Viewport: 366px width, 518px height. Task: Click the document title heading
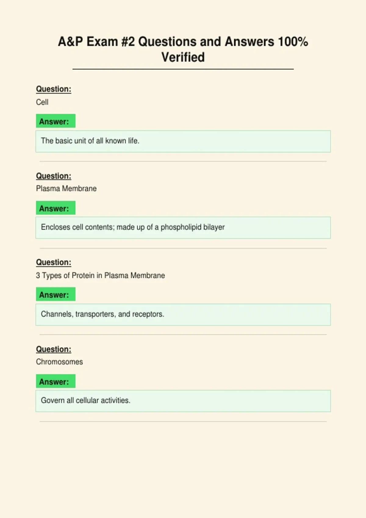183,49
